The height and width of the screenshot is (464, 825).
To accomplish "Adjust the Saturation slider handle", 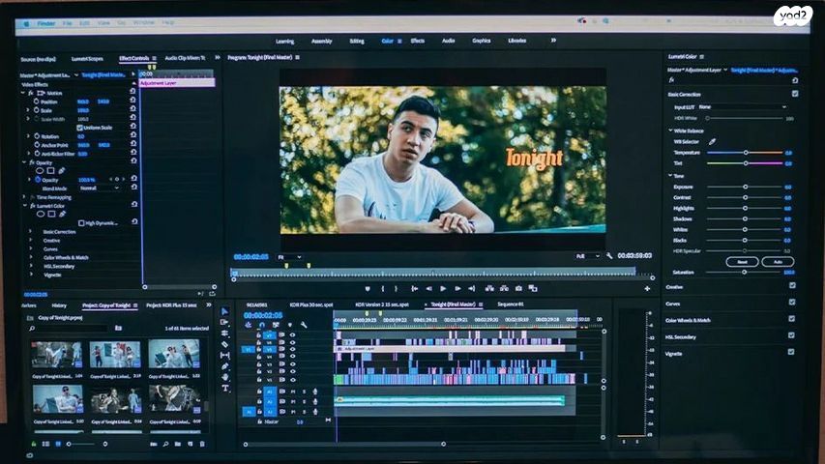I will [744, 272].
